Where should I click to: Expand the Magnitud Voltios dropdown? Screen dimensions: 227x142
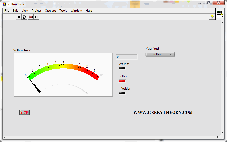(160, 54)
